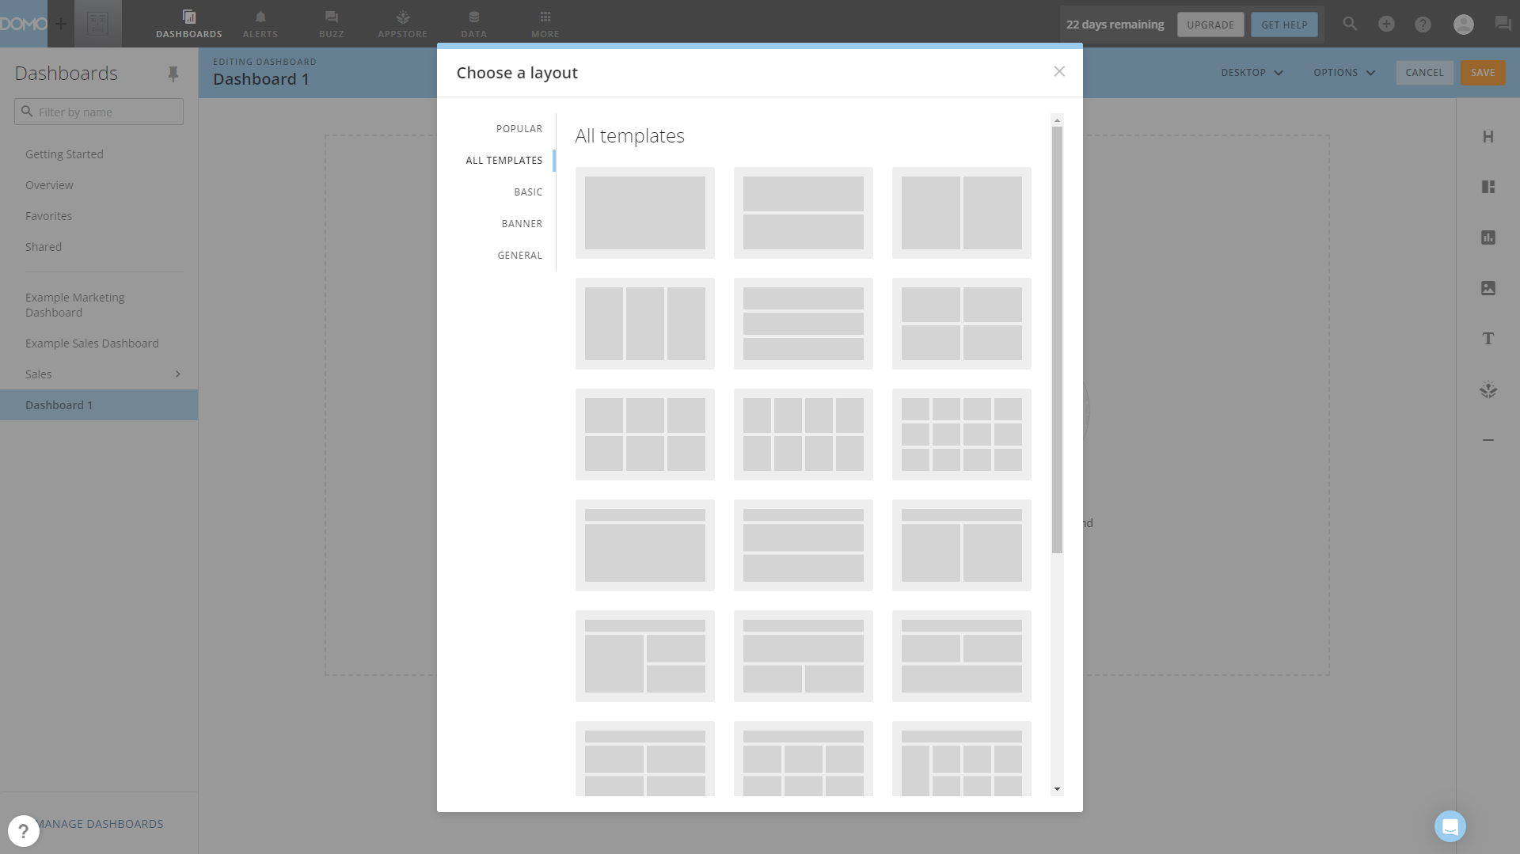
Task: Save the dashboard edits
Action: (x=1483, y=72)
